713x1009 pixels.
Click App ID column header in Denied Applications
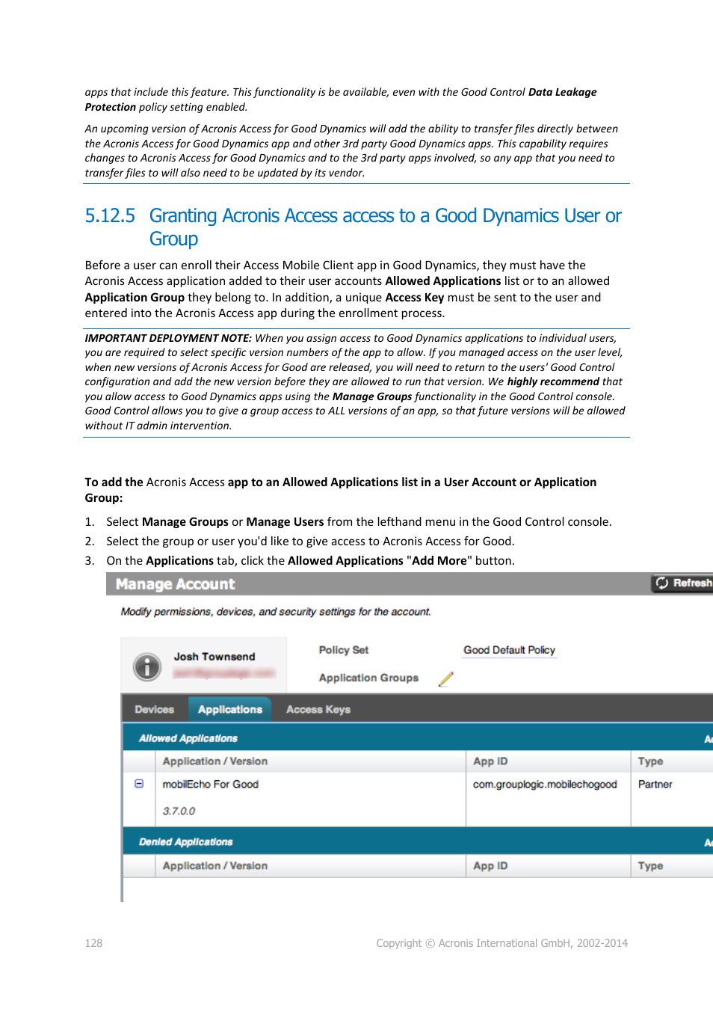click(490, 866)
